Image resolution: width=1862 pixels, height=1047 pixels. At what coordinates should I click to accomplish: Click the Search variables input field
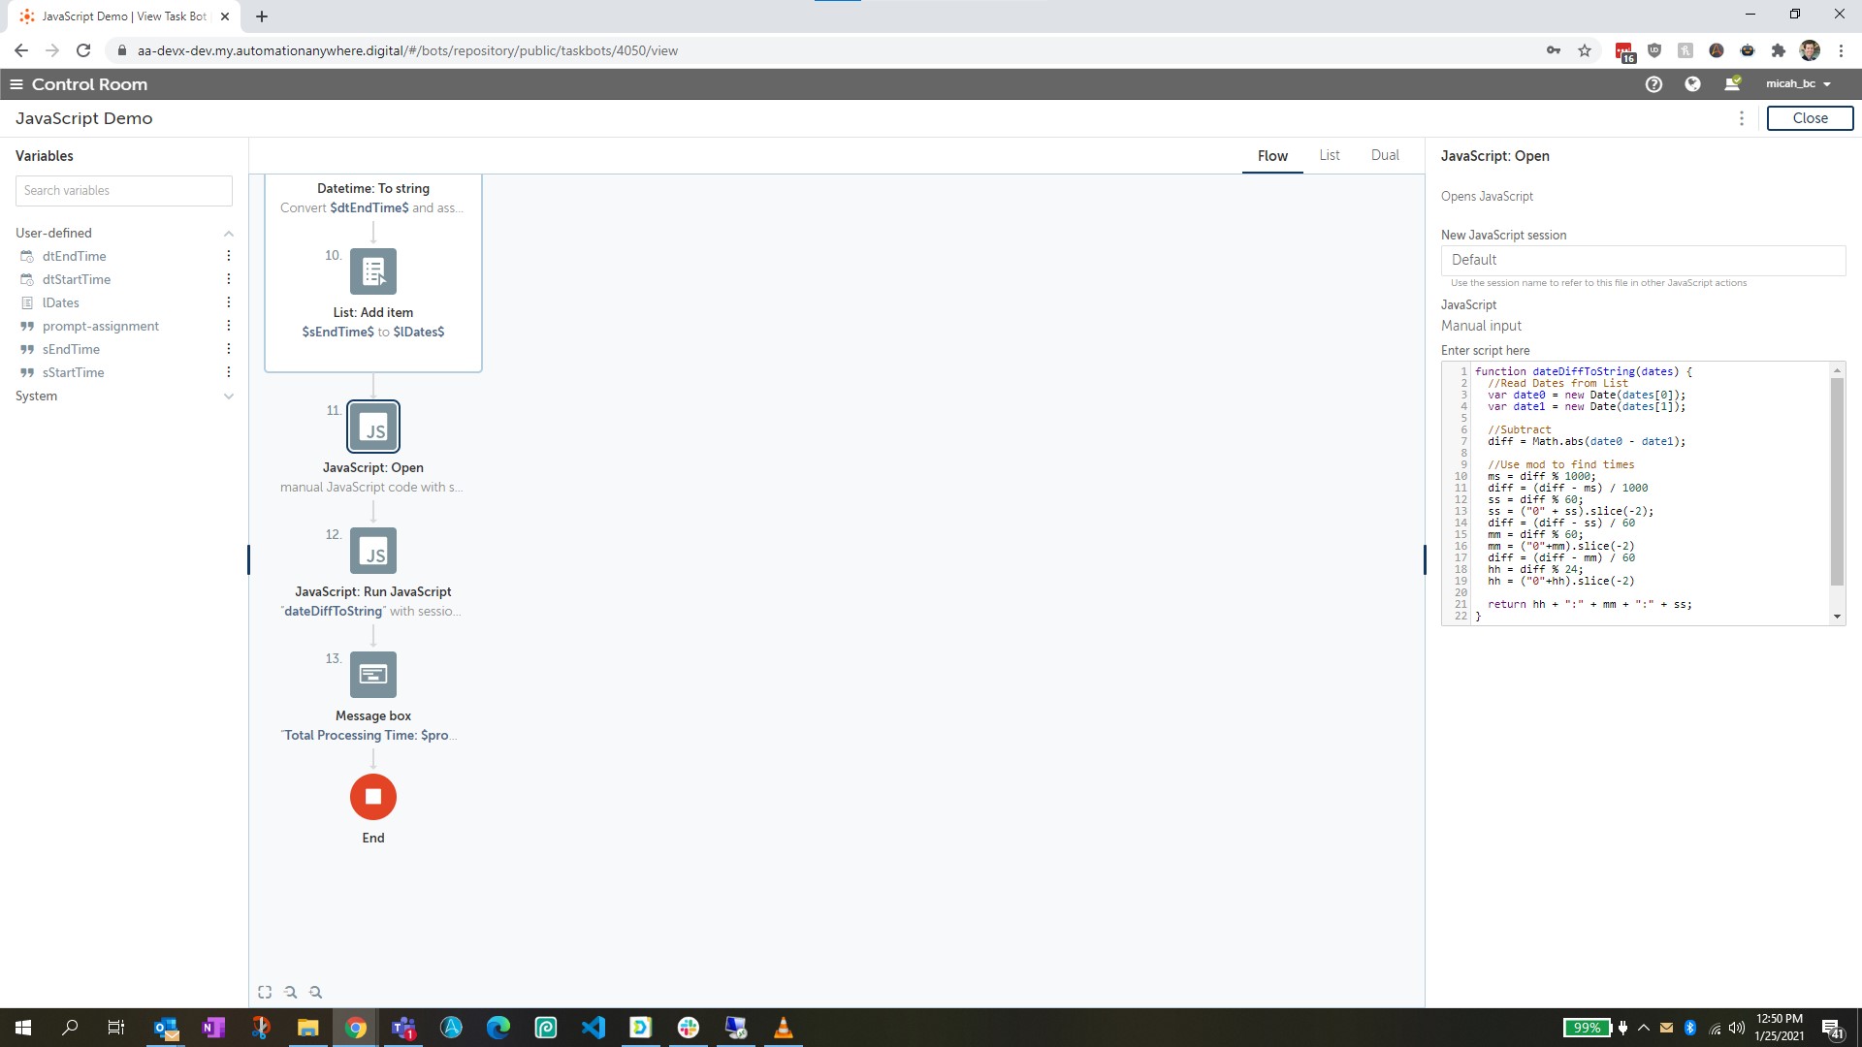click(x=124, y=191)
